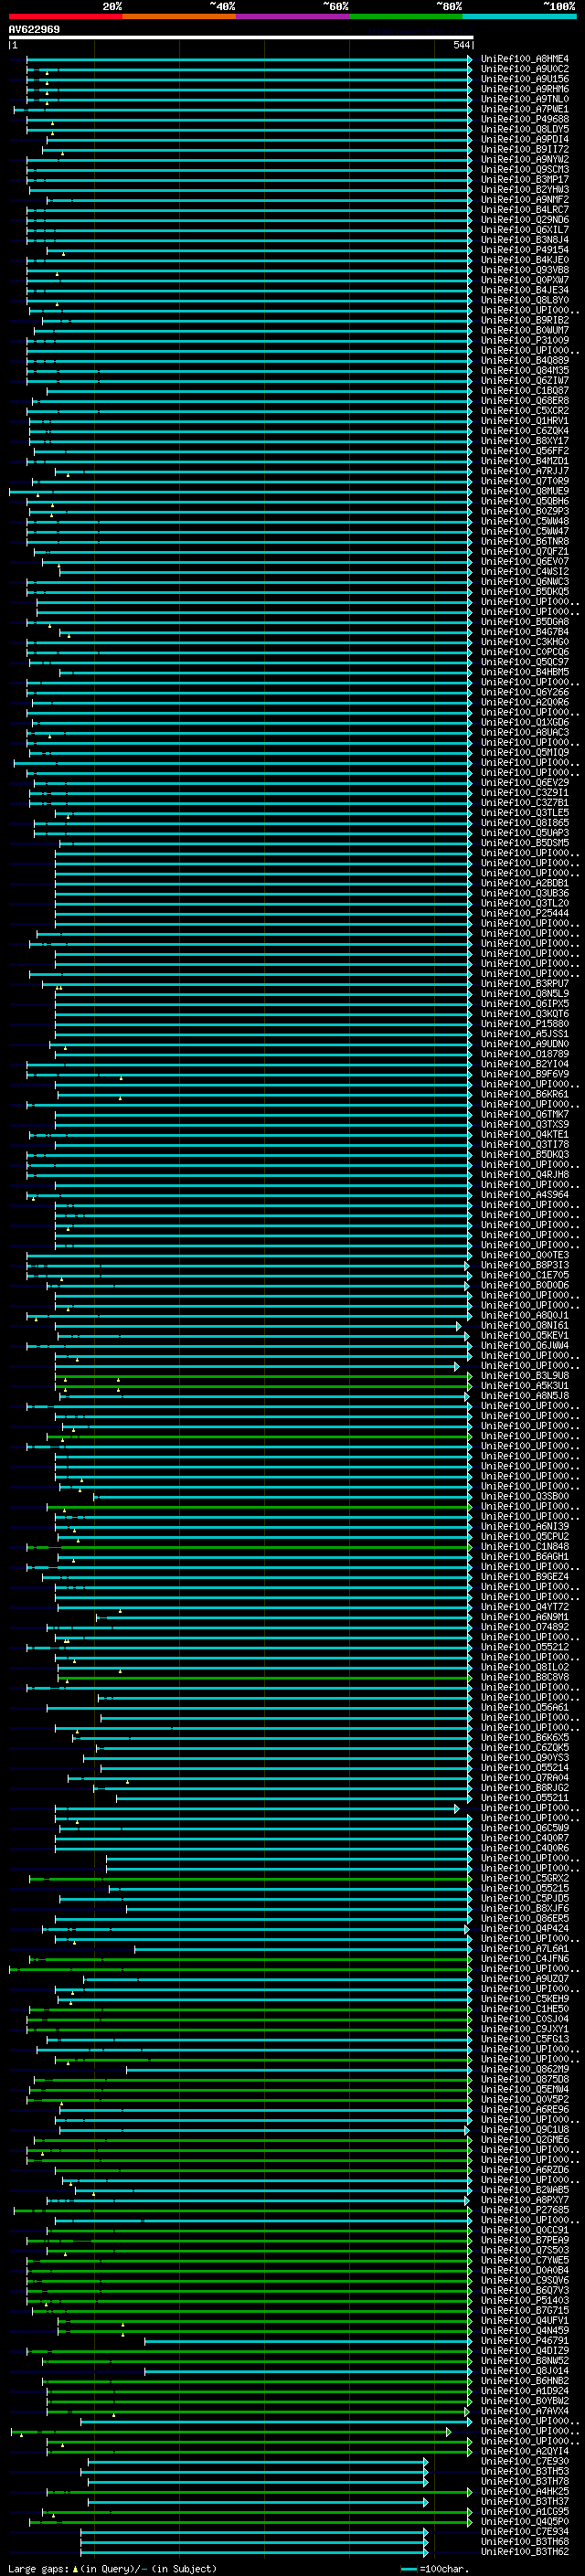Select the UniRef100_B4JE34 label
Screen dimensions: 585x2576
(x=525, y=290)
